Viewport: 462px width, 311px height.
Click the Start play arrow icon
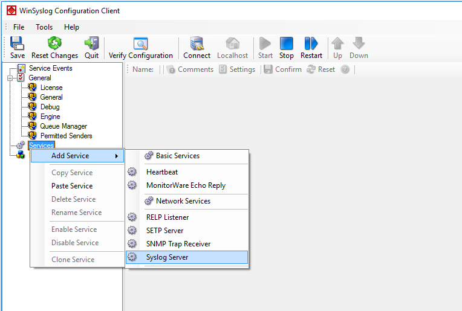265,43
